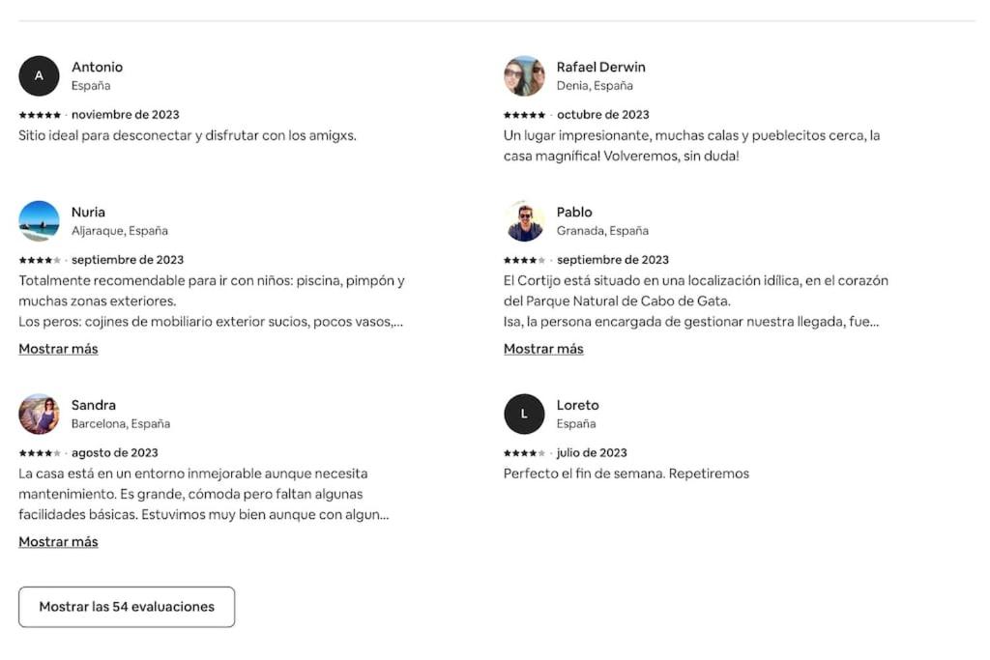Select the Sandra reviewer name

click(x=94, y=405)
